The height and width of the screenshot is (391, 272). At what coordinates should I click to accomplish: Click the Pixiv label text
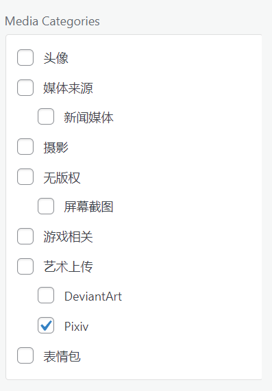click(x=76, y=326)
